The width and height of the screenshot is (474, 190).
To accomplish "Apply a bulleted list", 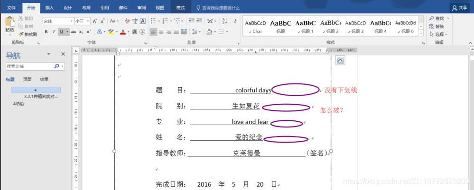I will (153, 21).
